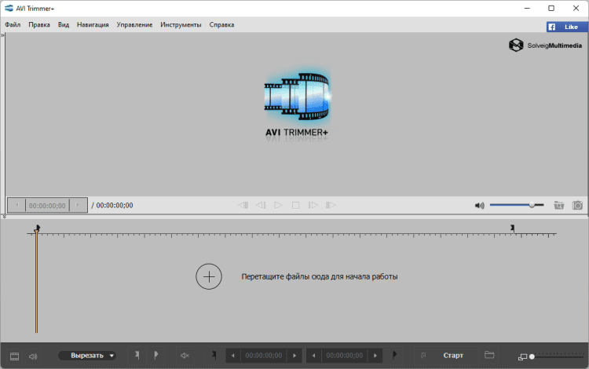Screen dimensions: 589x369
Task: Click the clapperboard icon next to camera
Action: [x=558, y=205]
